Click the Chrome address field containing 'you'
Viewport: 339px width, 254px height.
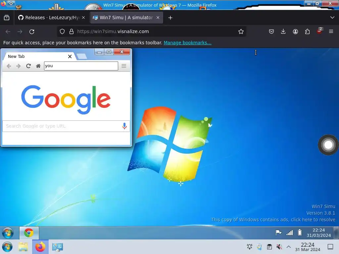point(81,66)
